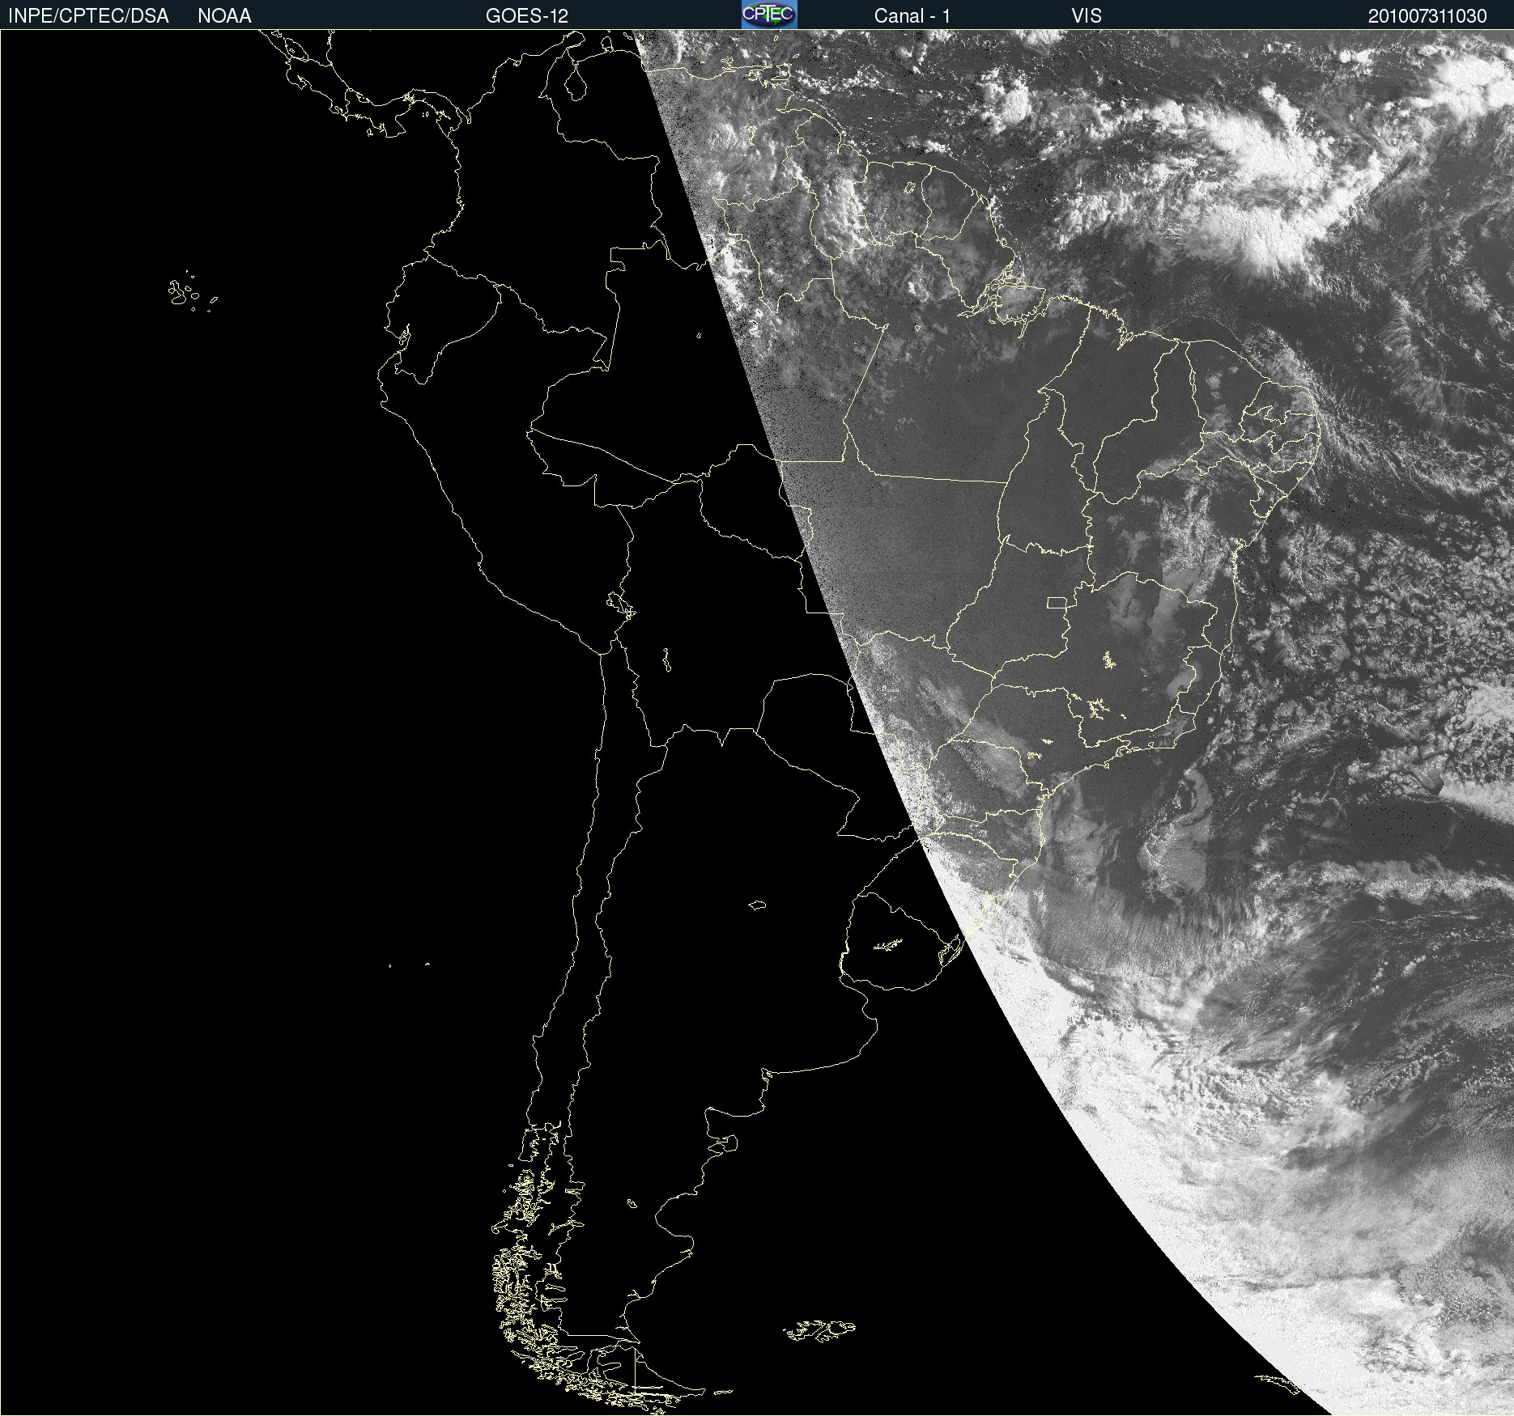Image resolution: width=1514 pixels, height=1416 pixels.
Task: Select the 201007311030 timestamp
Action: point(1427,16)
